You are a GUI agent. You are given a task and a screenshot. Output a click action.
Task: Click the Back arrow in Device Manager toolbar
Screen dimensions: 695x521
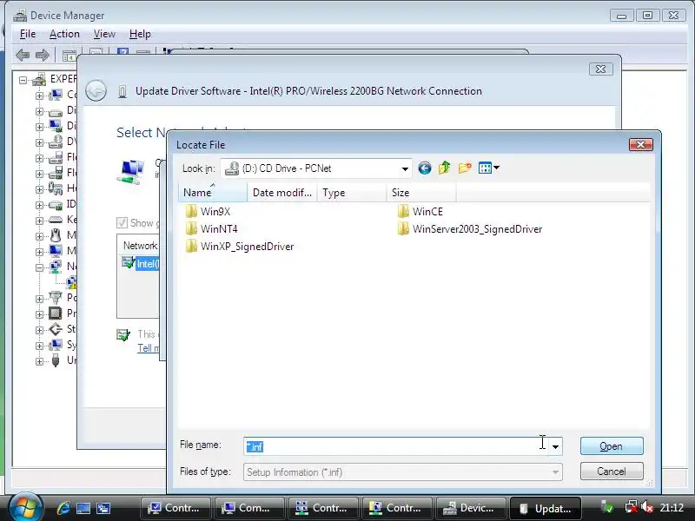pyautogui.click(x=23, y=55)
